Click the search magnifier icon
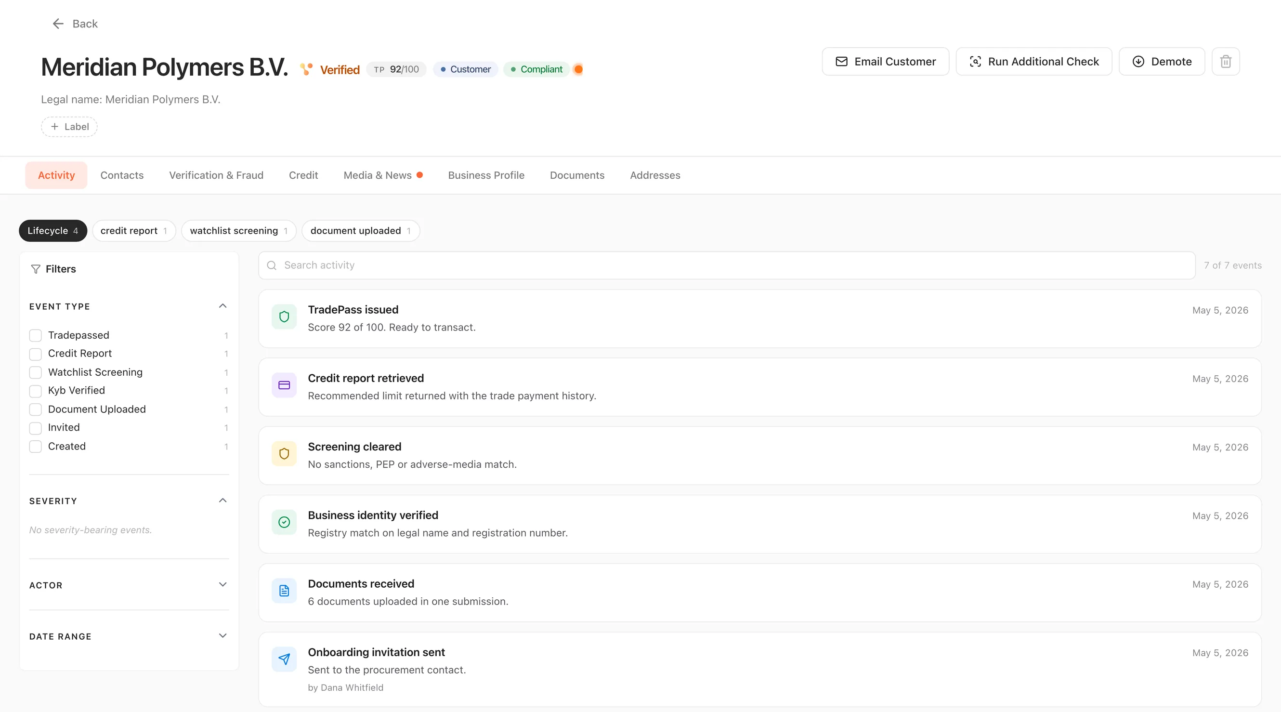 click(272, 265)
